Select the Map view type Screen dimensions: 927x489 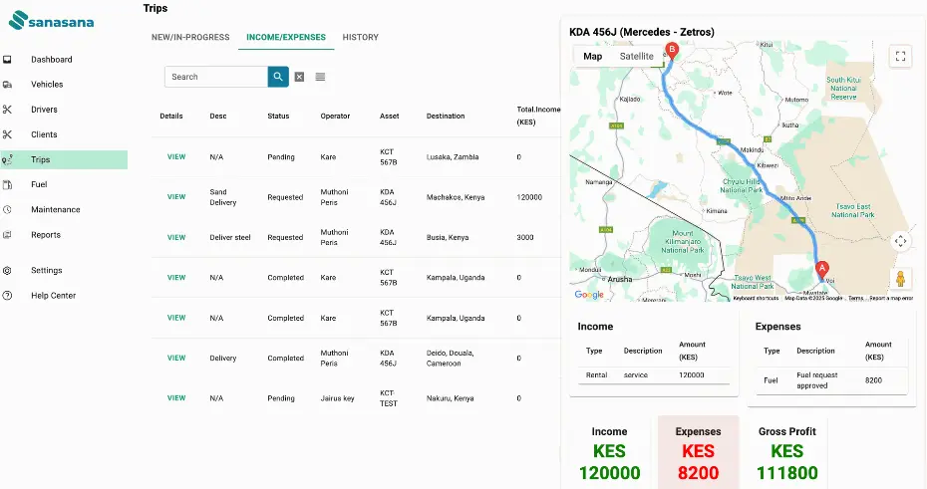coord(593,57)
